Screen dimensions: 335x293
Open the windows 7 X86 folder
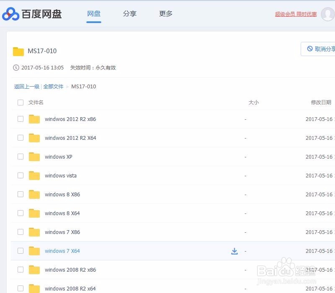(62, 232)
